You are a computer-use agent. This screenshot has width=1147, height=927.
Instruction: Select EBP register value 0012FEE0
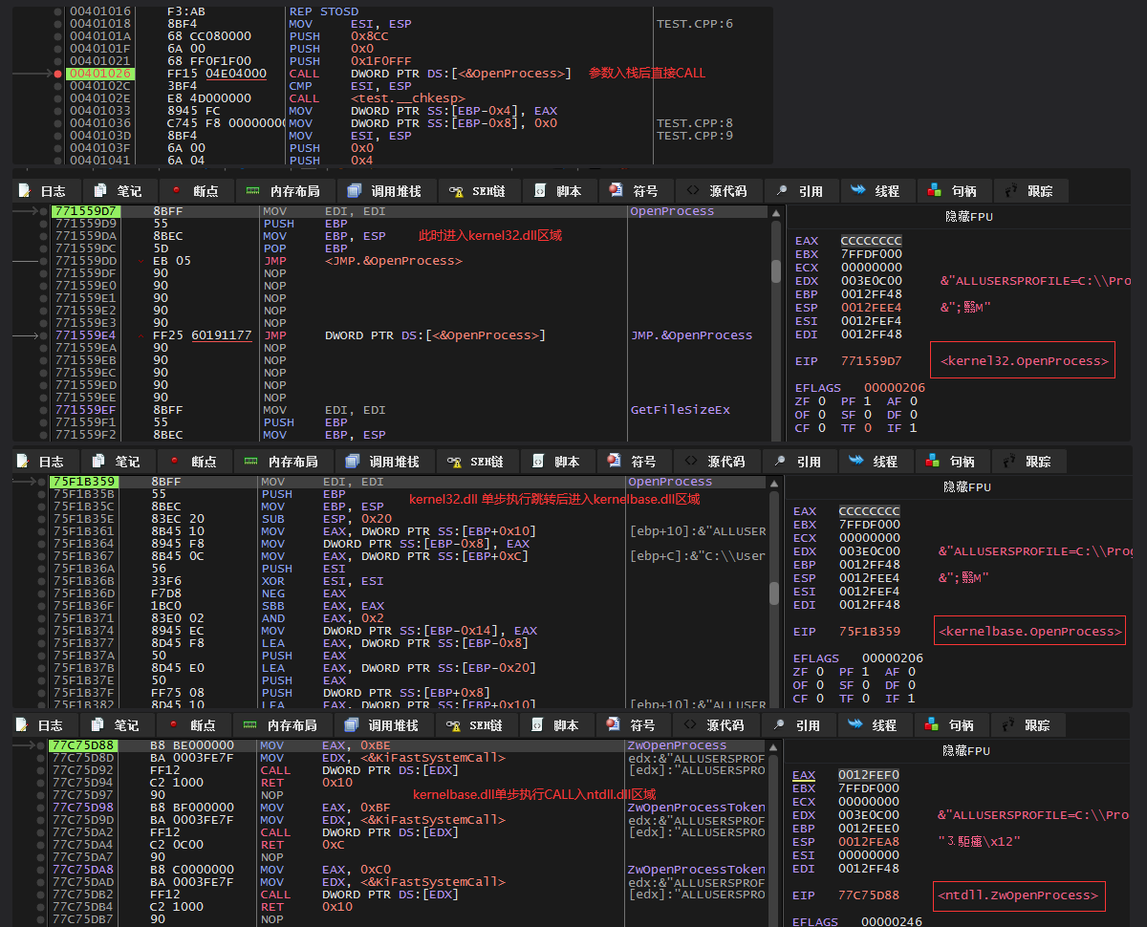pos(868,829)
